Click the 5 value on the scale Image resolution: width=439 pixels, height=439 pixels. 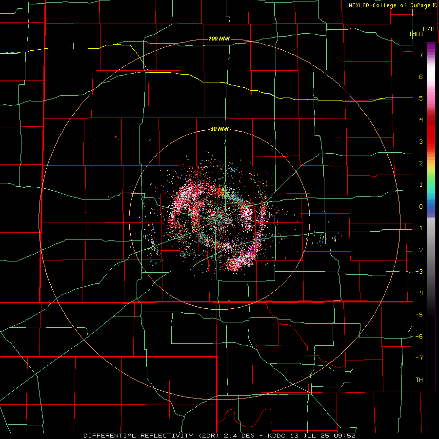click(x=421, y=98)
